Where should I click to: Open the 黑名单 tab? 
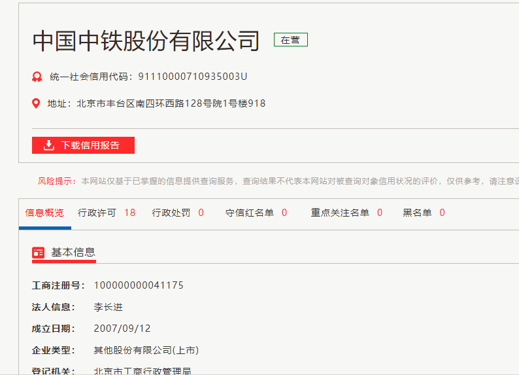(417, 213)
